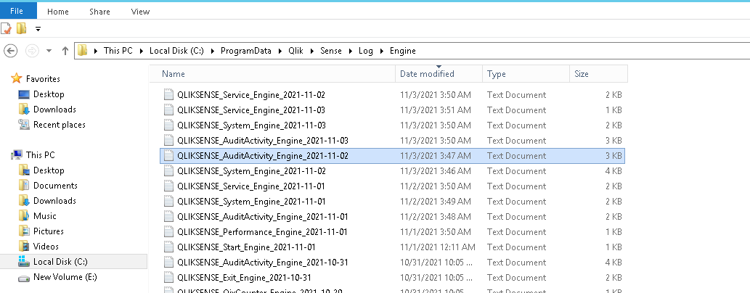The image size is (750, 293).
Task: Open Documents under This PC
Action: click(x=55, y=186)
